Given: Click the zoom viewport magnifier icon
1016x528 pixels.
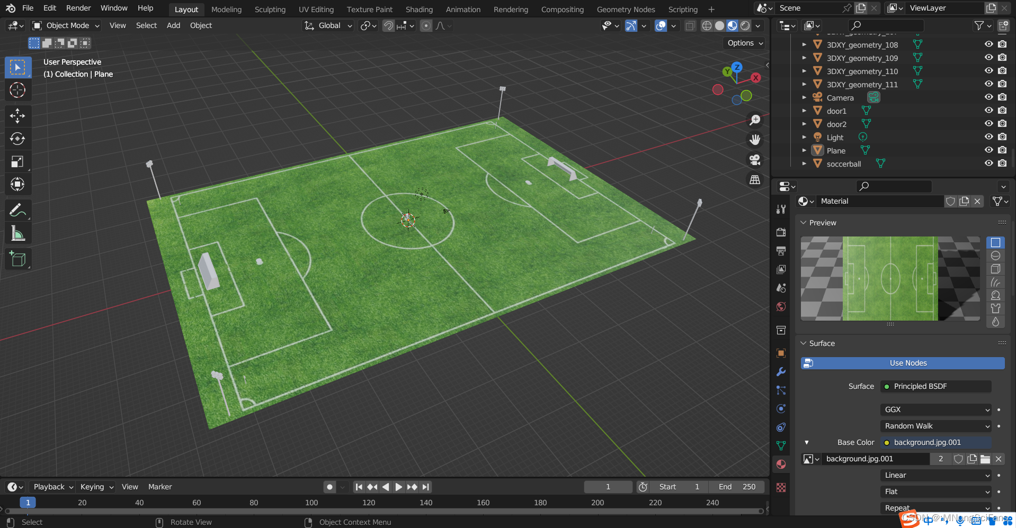Looking at the screenshot, I should coord(755,120).
